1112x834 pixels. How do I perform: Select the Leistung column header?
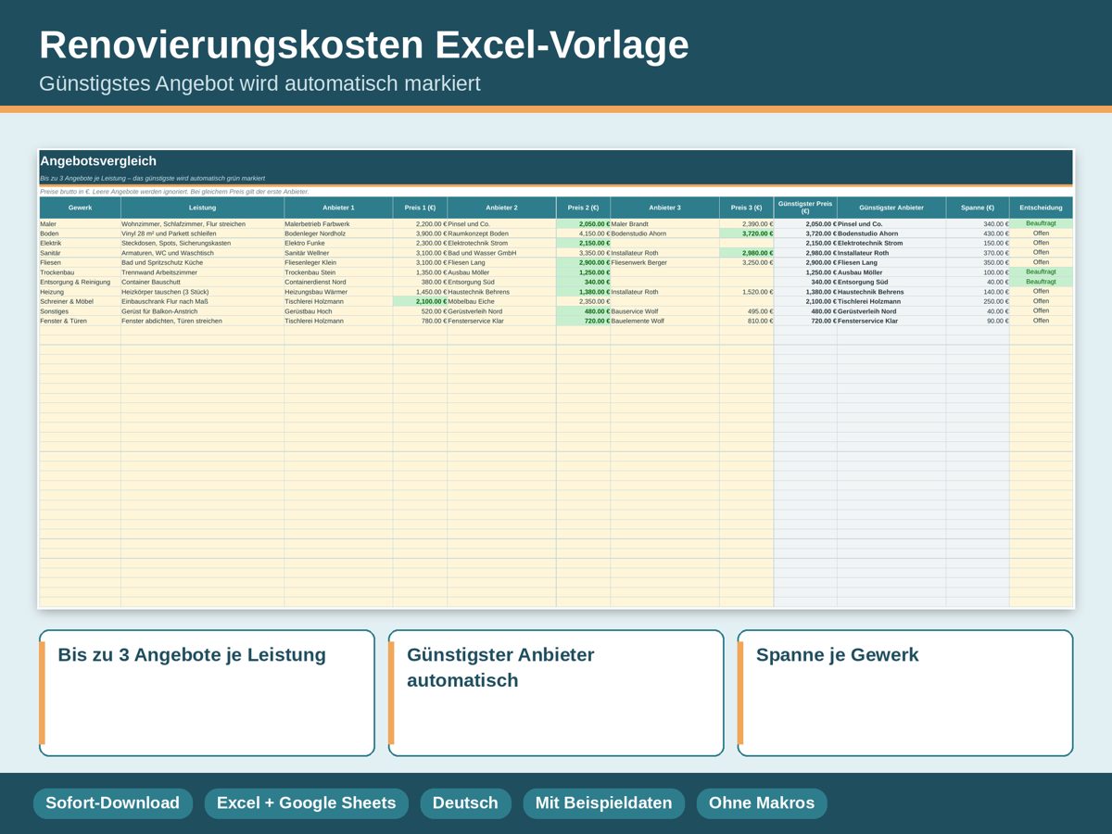tap(202, 208)
